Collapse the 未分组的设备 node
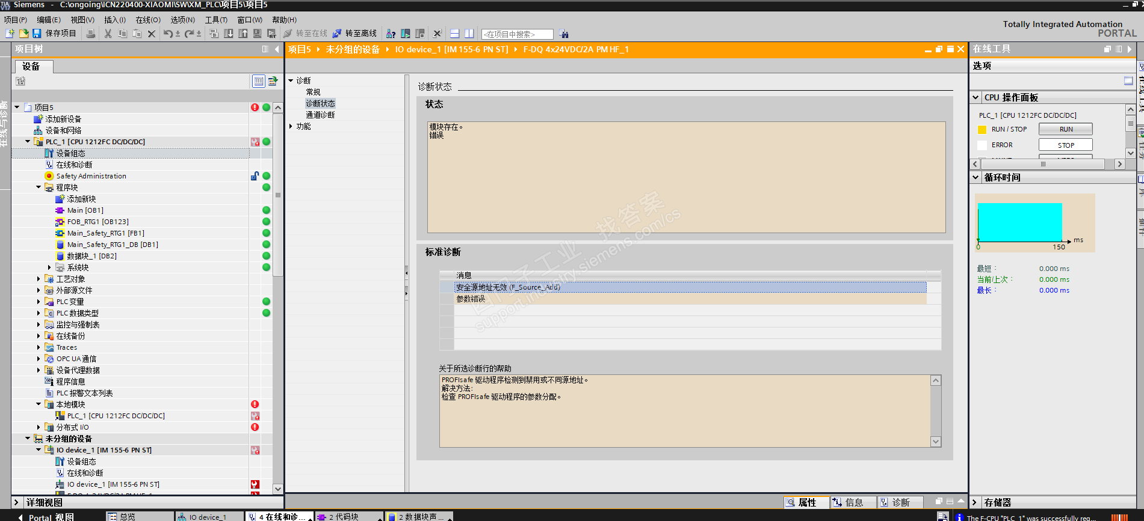1144x521 pixels. click(28, 439)
